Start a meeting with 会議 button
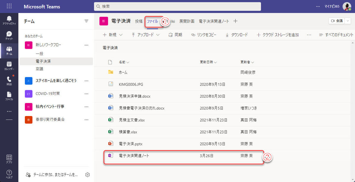The width and height of the screenshot is (355, 182). 337,21
